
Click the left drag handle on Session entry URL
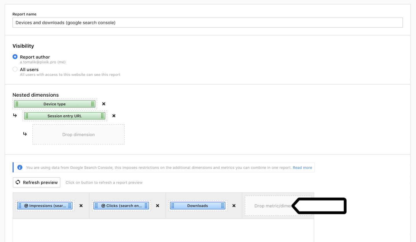27,116
